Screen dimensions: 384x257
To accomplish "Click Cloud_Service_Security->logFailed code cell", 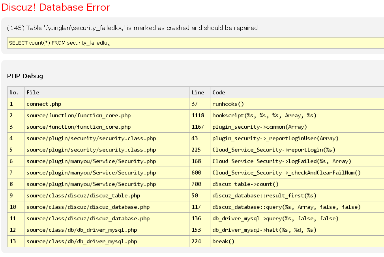I will click(281, 161).
